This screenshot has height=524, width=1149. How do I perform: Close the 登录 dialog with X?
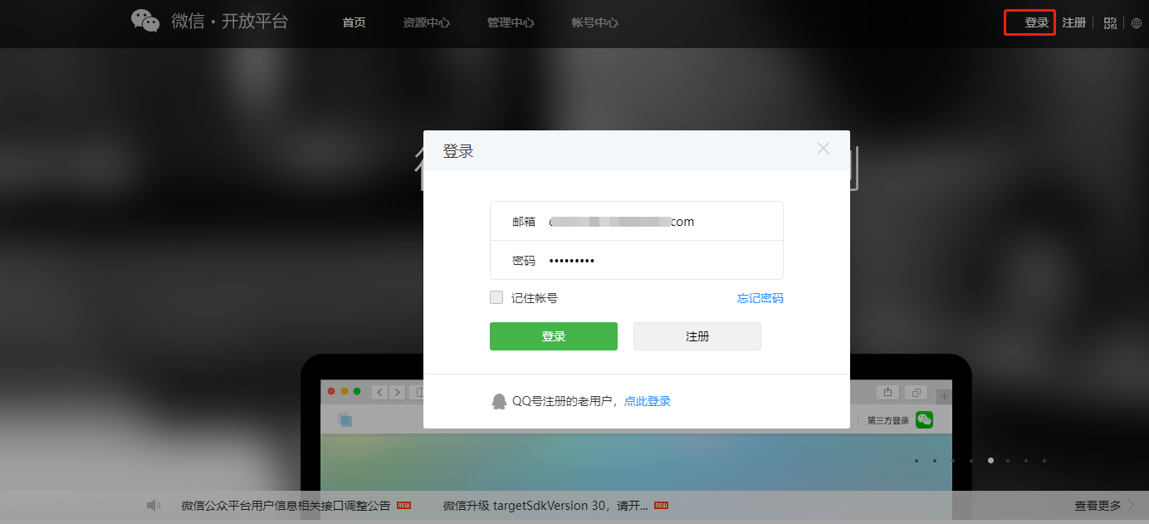[x=824, y=149]
